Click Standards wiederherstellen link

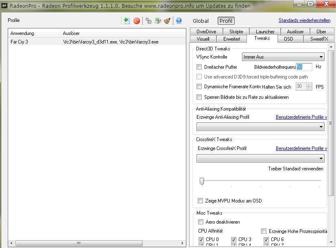pyautogui.click(x=304, y=20)
